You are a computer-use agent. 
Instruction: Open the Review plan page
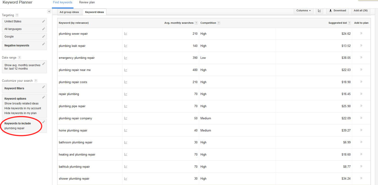(x=87, y=2)
